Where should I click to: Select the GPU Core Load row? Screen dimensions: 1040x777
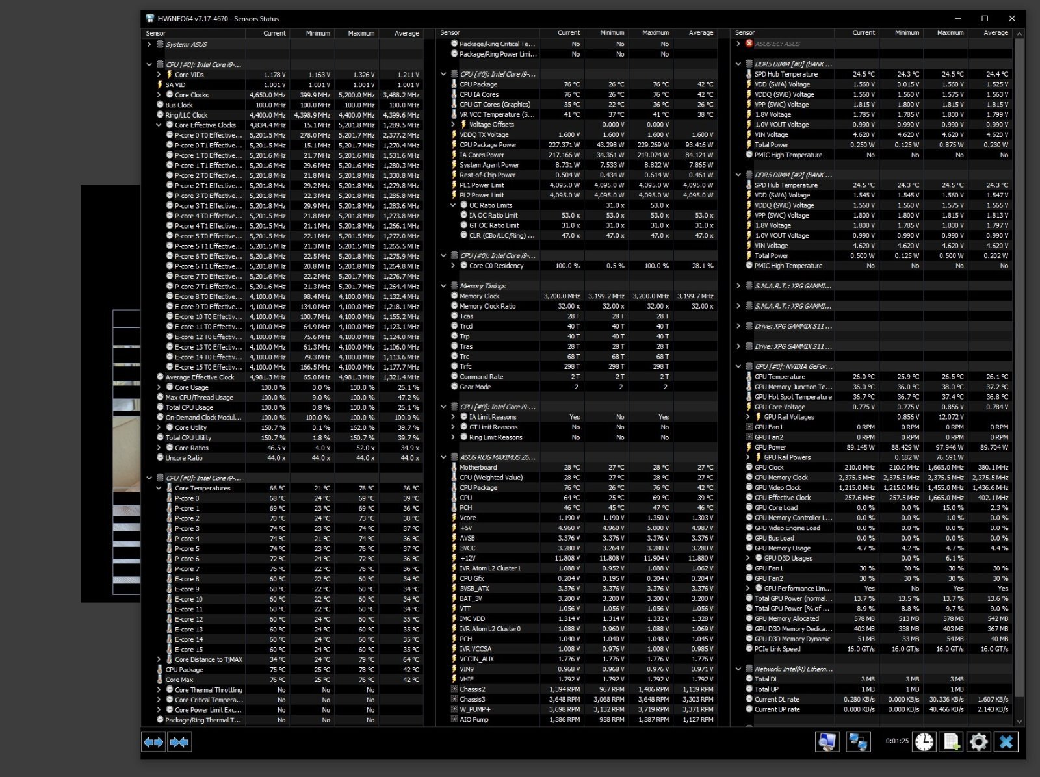point(872,508)
